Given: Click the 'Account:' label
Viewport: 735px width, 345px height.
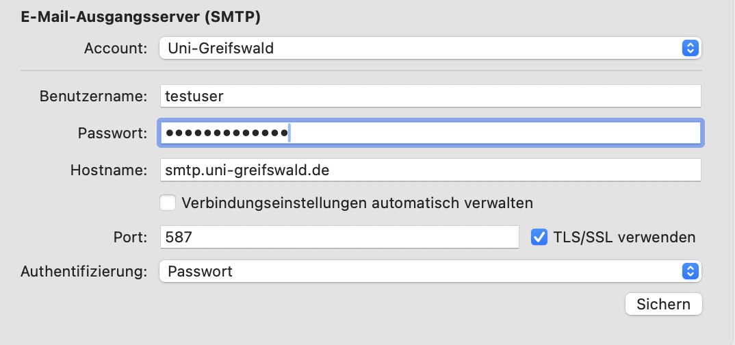Looking at the screenshot, I should [116, 49].
